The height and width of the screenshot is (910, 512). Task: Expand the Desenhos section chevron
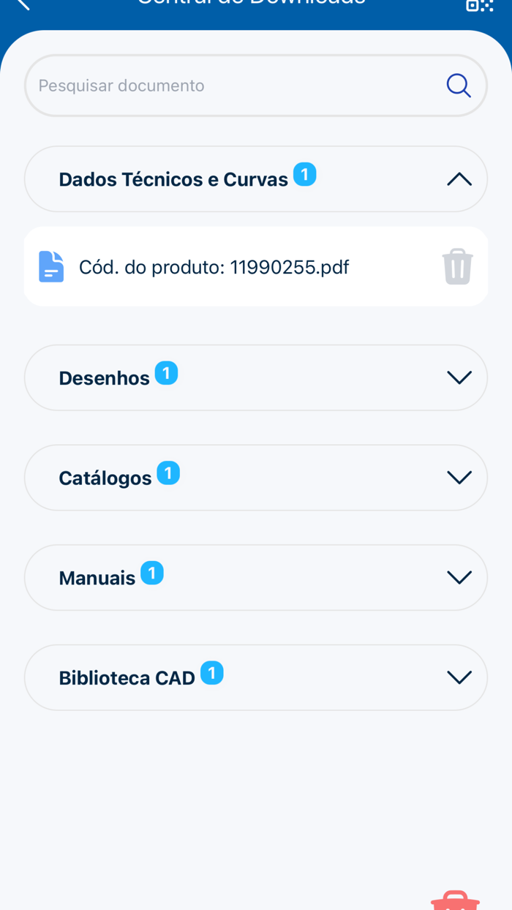[x=459, y=377]
